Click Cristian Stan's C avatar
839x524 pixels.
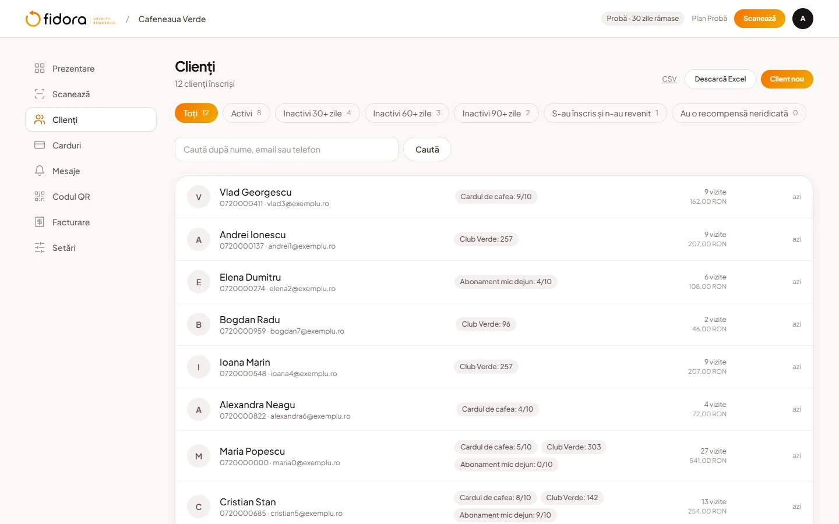pos(199,507)
